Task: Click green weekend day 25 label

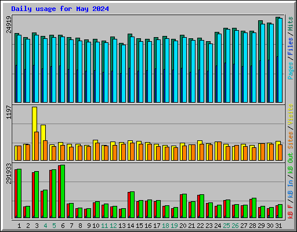Action: pyautogui.click(x=226, y=226)
